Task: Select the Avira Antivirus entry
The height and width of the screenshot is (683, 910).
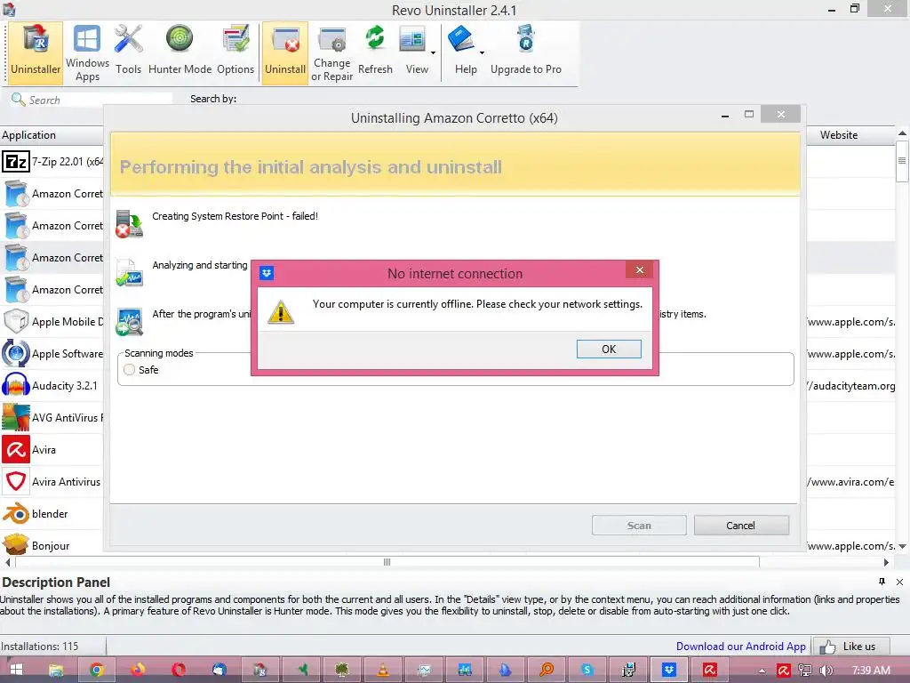Action: tap(52, 481)
